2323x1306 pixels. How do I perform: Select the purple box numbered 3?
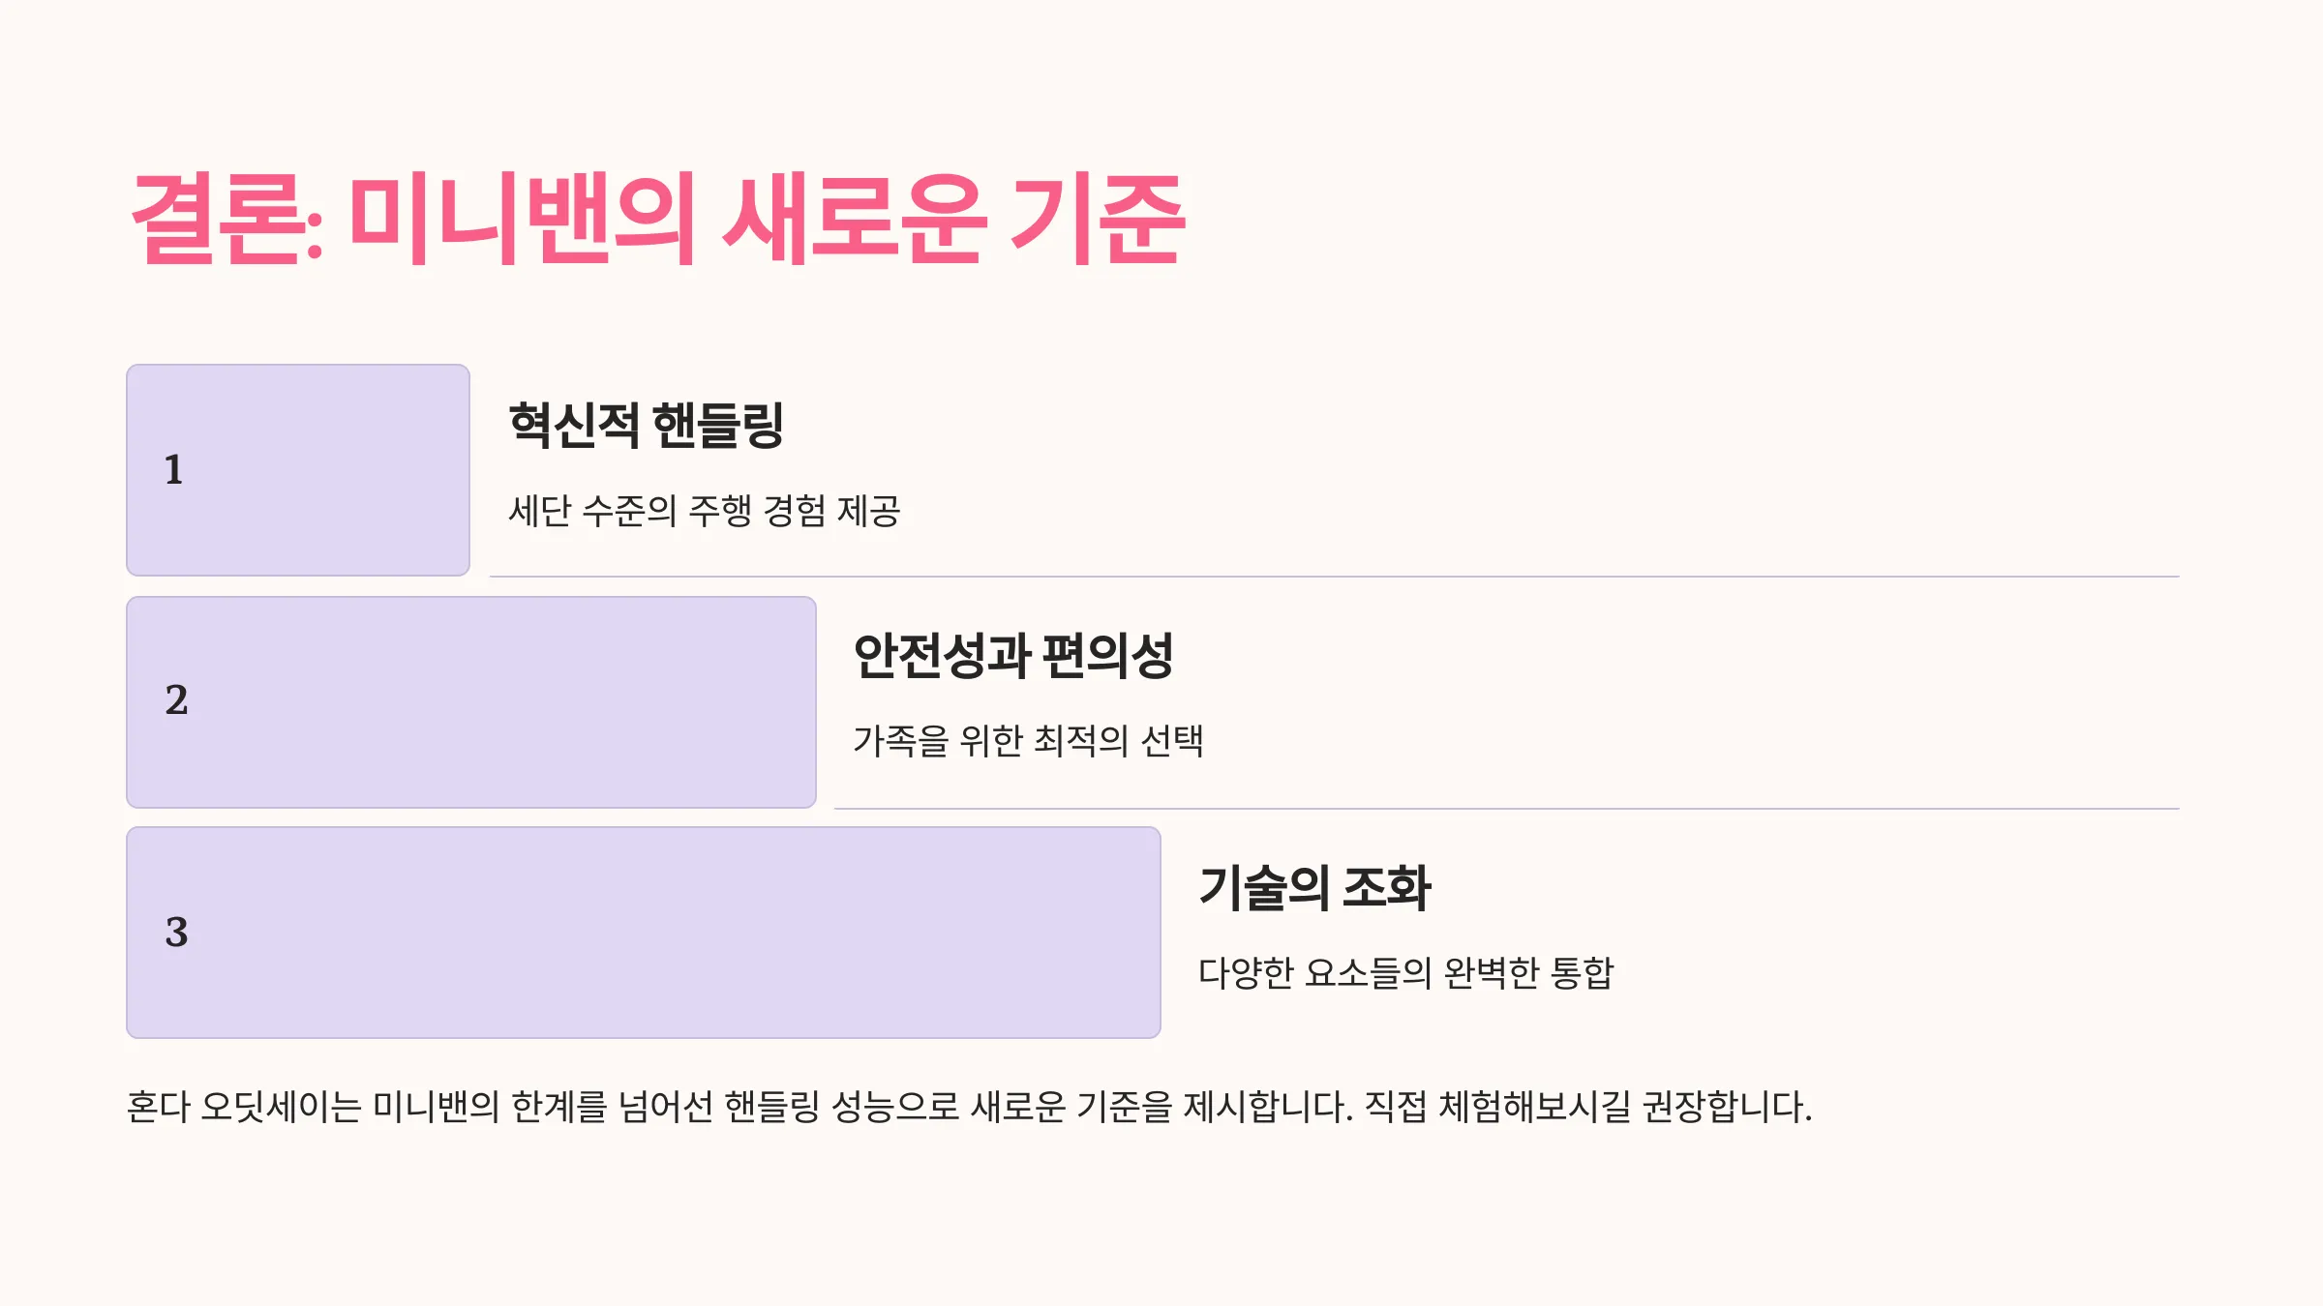(644, 933)
